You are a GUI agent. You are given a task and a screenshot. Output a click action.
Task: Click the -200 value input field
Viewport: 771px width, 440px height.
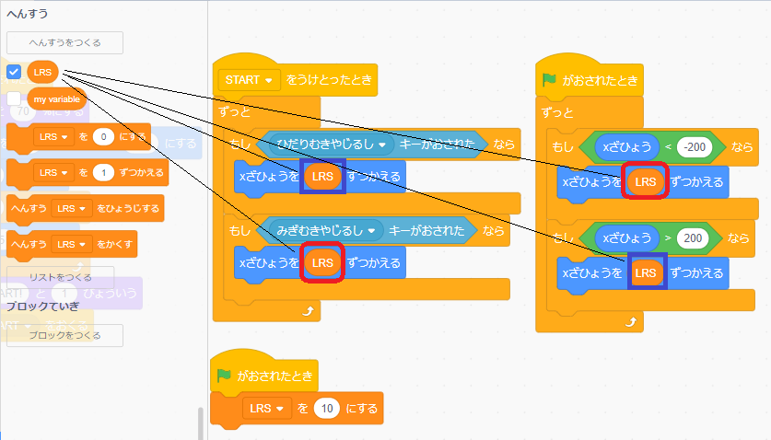click(x=697, y=146)
